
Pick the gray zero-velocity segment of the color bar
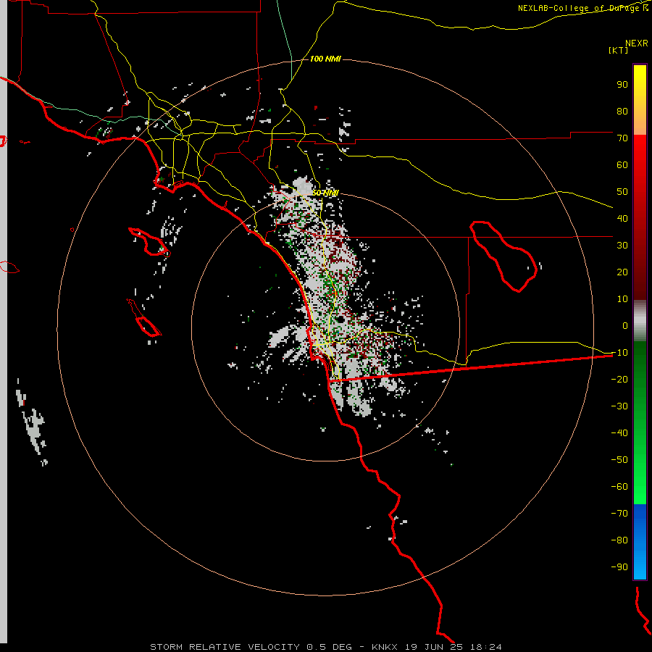click(x=640, y=321)
